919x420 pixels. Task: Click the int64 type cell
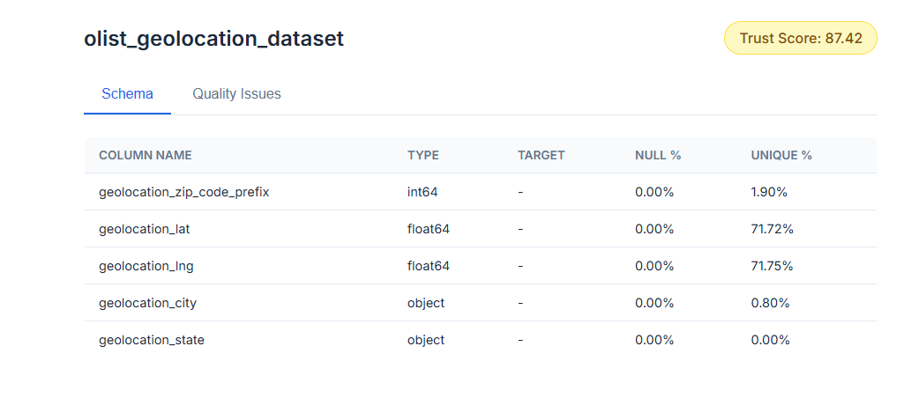(422, 192)
